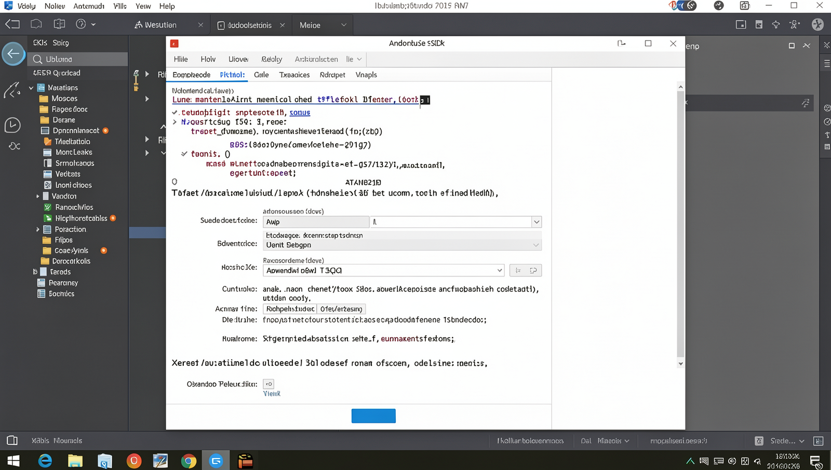
Task: Open the clock history sidebar icon
Action: tap(12, 125)
